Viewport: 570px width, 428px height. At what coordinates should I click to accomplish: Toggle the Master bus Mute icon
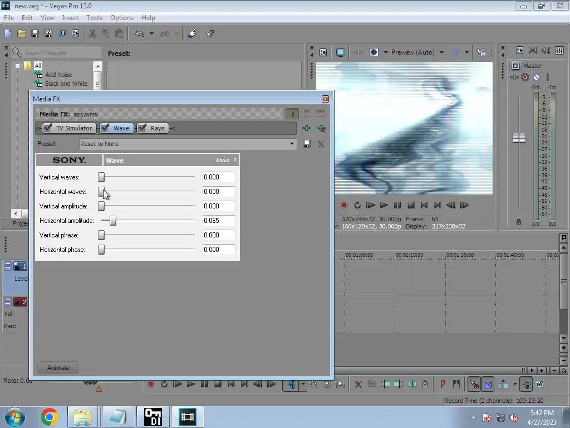pyautogui.click(x=536, y=77)
